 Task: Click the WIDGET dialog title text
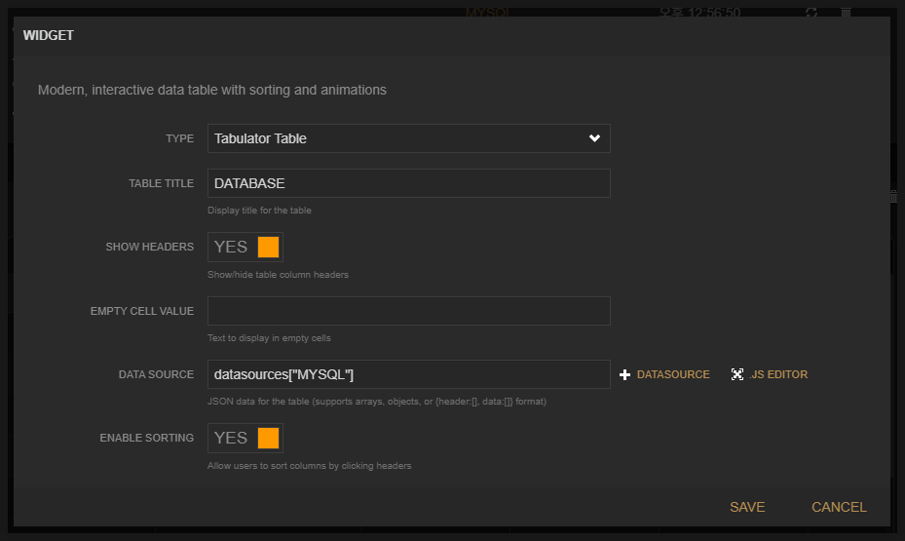coord(49,35)
